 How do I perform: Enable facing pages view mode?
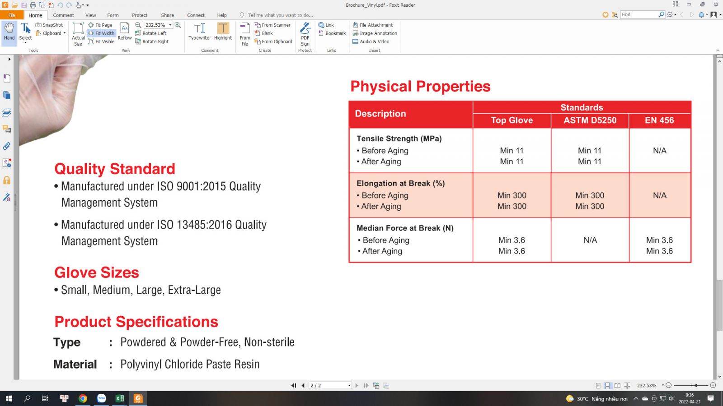(617, 385)
